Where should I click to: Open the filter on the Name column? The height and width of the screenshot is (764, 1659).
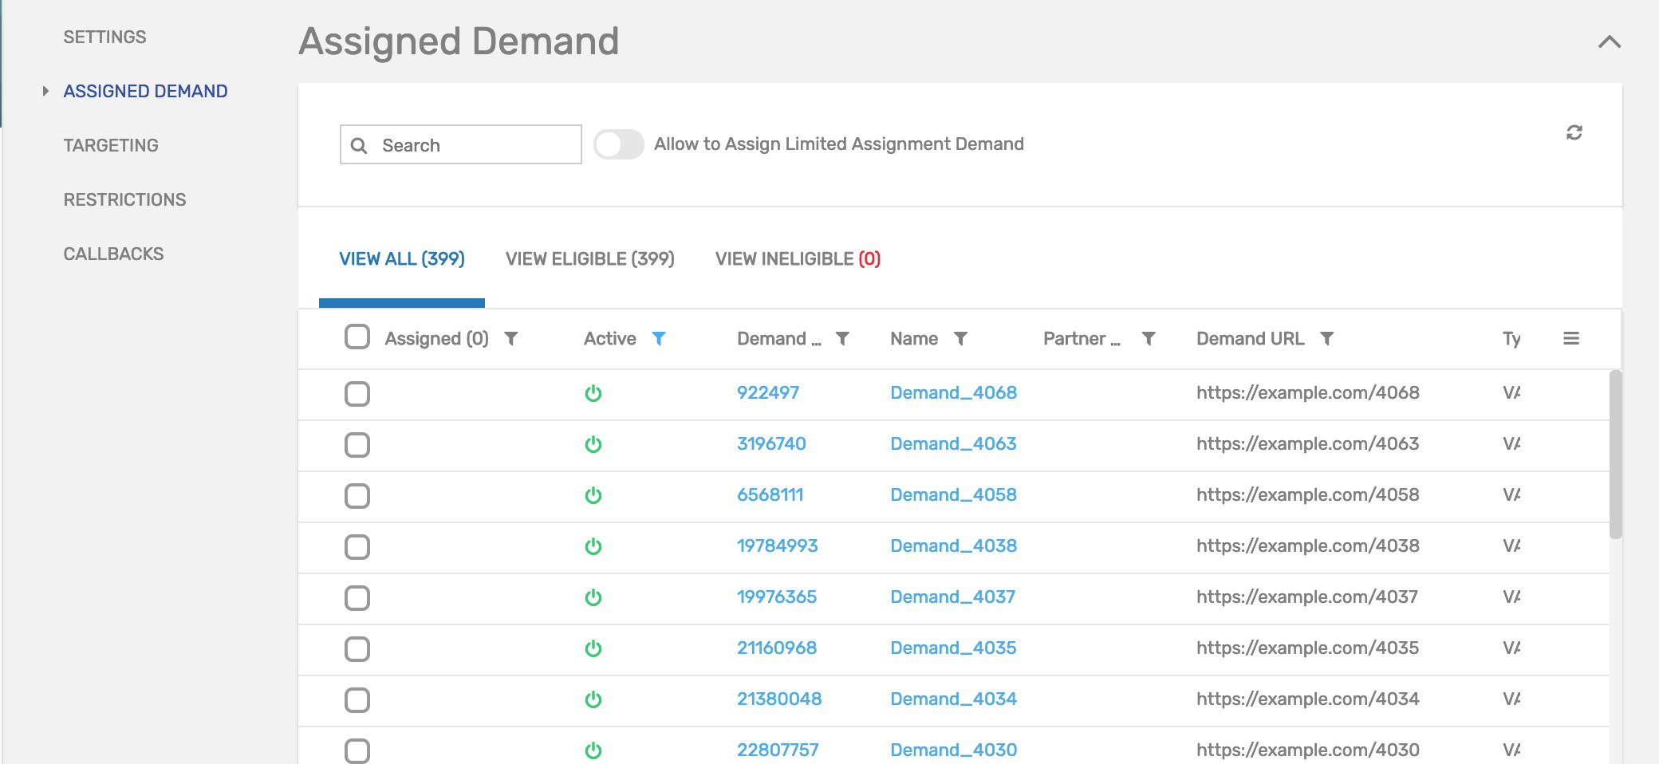(961, 339)
